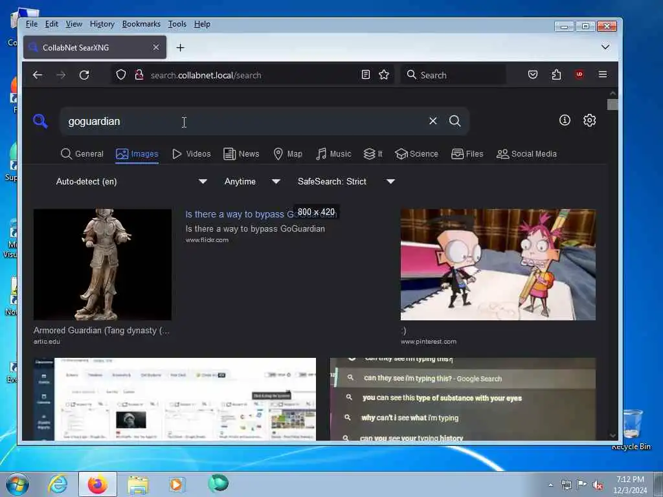The image size is (663, 497).
Task: Open the About info icon
Action: coord(565,120)
